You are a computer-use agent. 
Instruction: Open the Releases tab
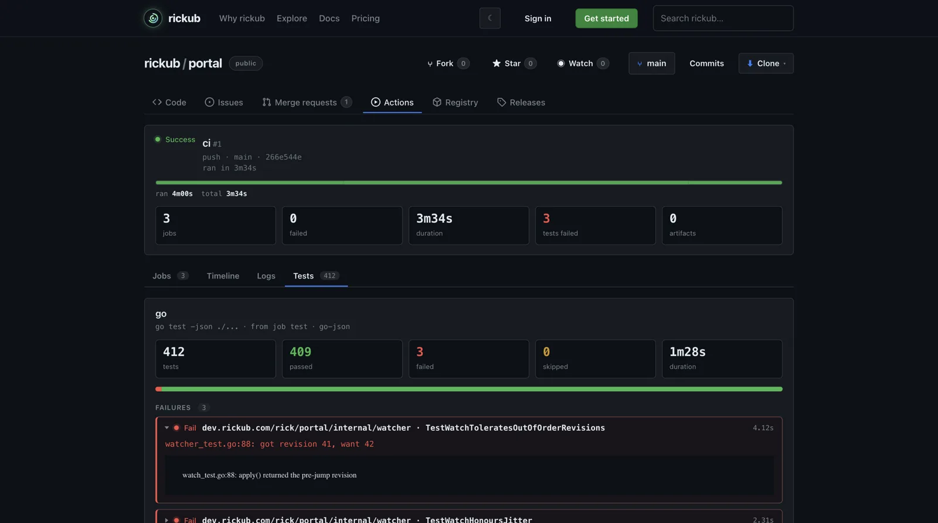click(x=521, y=102)
